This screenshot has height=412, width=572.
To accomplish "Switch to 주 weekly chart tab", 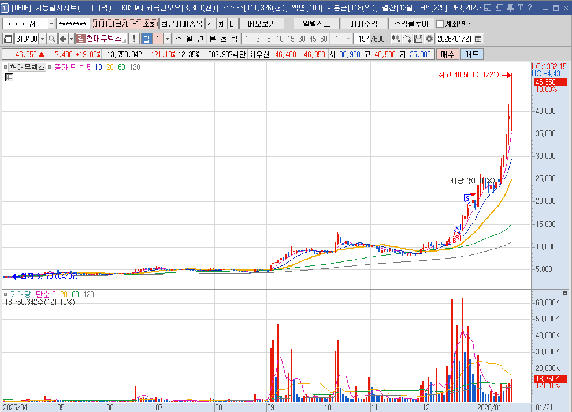I will [x=179, y=39].
